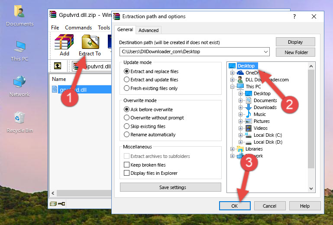Click the folder tree scrollbar up arrow

coord(311,66)
